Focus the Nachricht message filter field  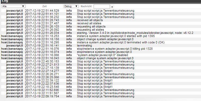(102, 6)
